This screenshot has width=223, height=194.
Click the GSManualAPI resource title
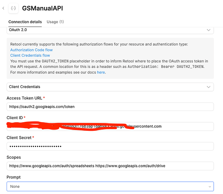coord(43,8)
